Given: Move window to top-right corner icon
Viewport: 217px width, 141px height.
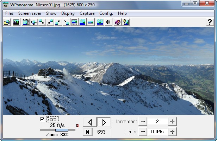Looking at the screenshot, I should [50, 22].
